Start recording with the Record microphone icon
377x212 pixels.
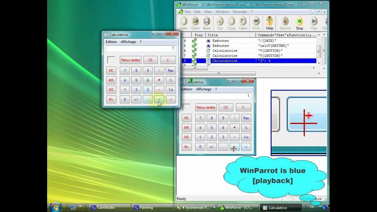pyautogui.click(x=285, y=23)
